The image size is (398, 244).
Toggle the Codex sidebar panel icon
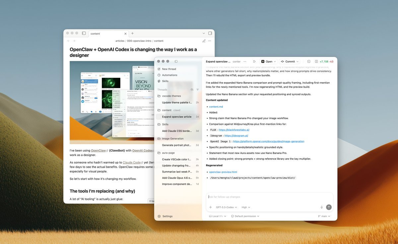pos(176,61)
